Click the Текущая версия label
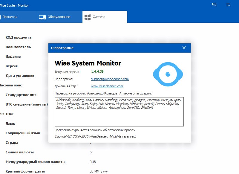 click(68, 72)
